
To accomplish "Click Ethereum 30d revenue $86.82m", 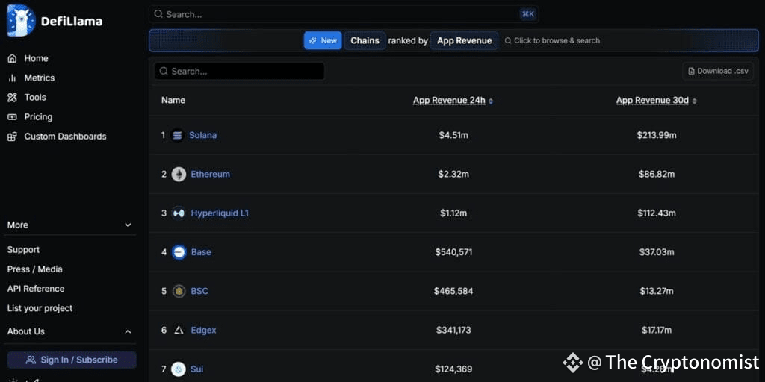I will [x=656, y=174].
